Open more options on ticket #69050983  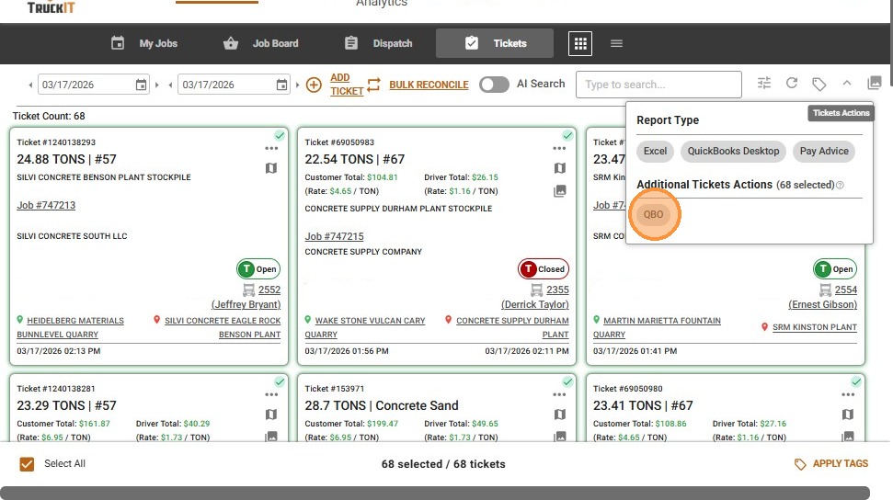coord(559,148)
